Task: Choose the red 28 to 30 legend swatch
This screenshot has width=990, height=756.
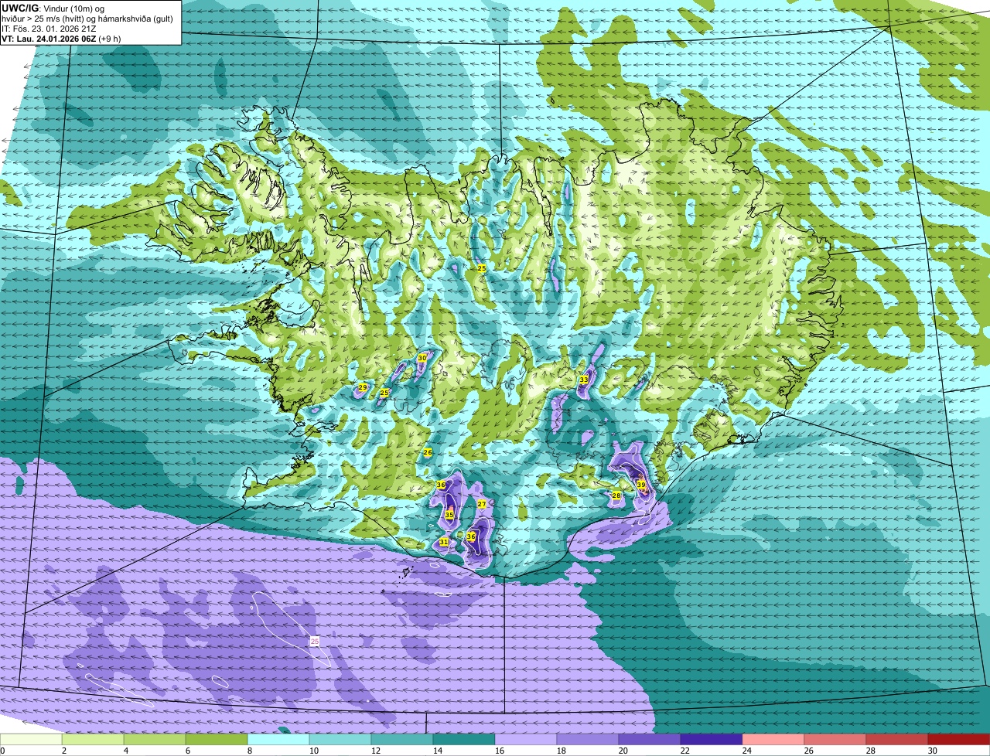Action: pos(897,740)
